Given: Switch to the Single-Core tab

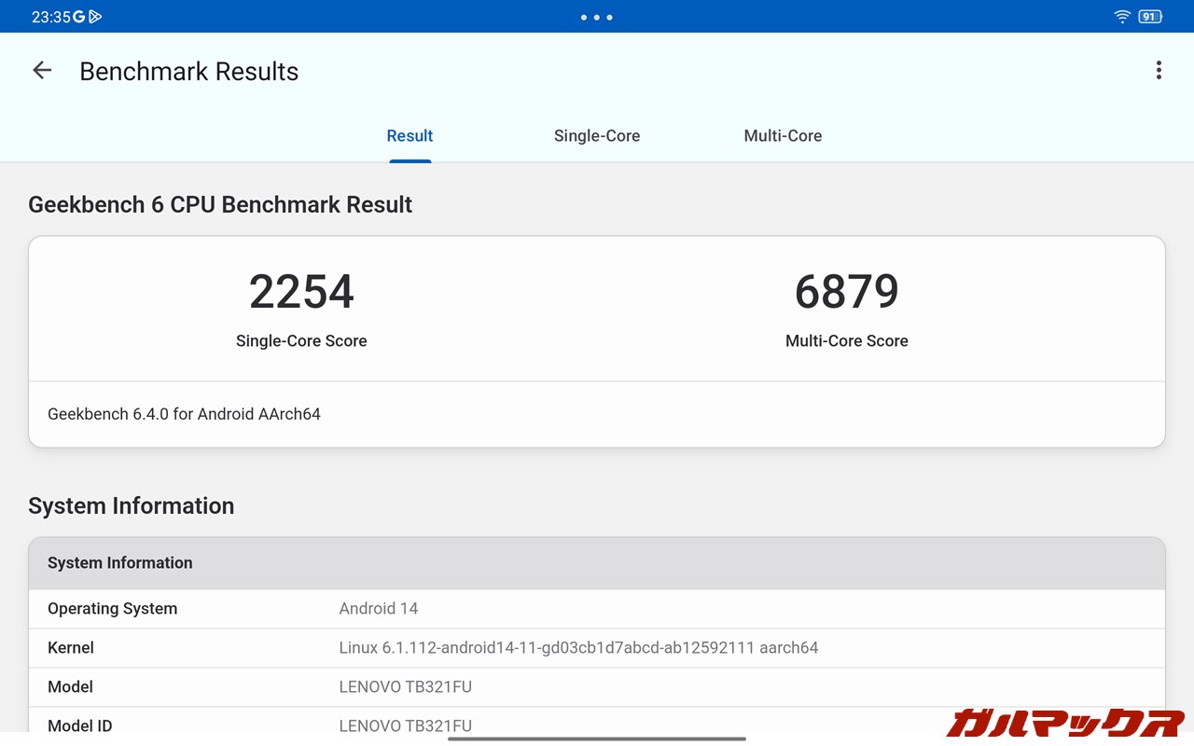Looking at the screenshot, I should click(x=597, y=136).
